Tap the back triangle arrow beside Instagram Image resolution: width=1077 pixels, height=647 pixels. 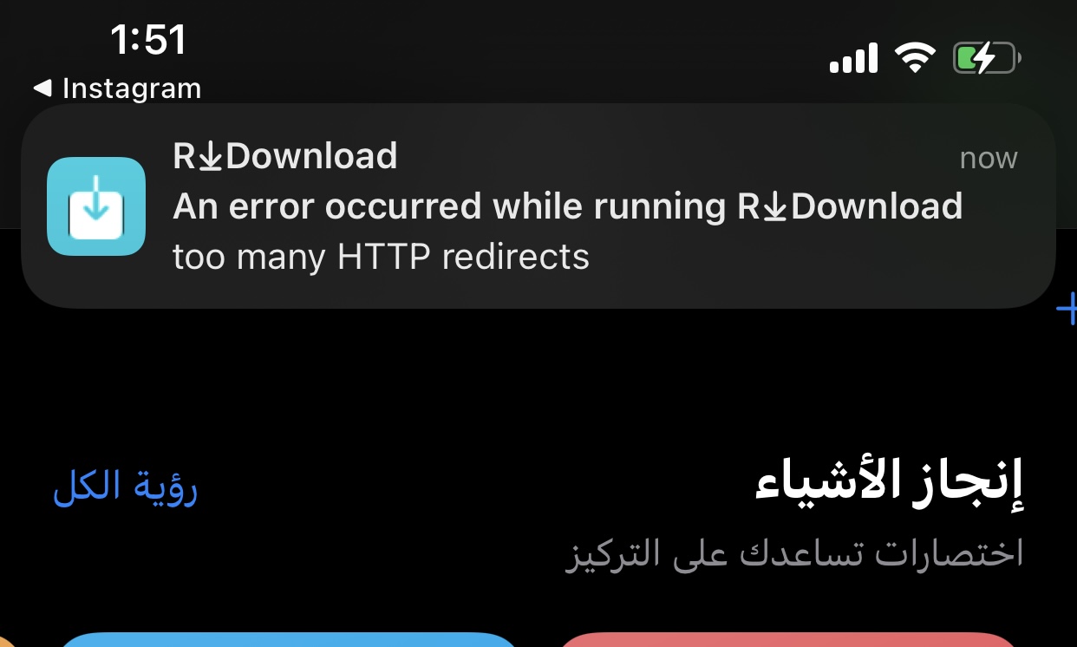pos(42,88)
